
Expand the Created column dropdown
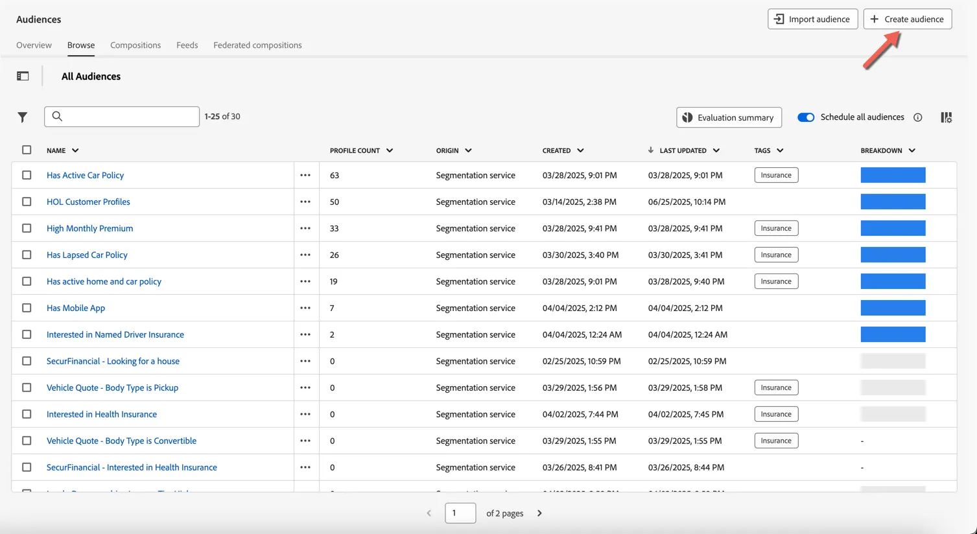pos(580,150)
